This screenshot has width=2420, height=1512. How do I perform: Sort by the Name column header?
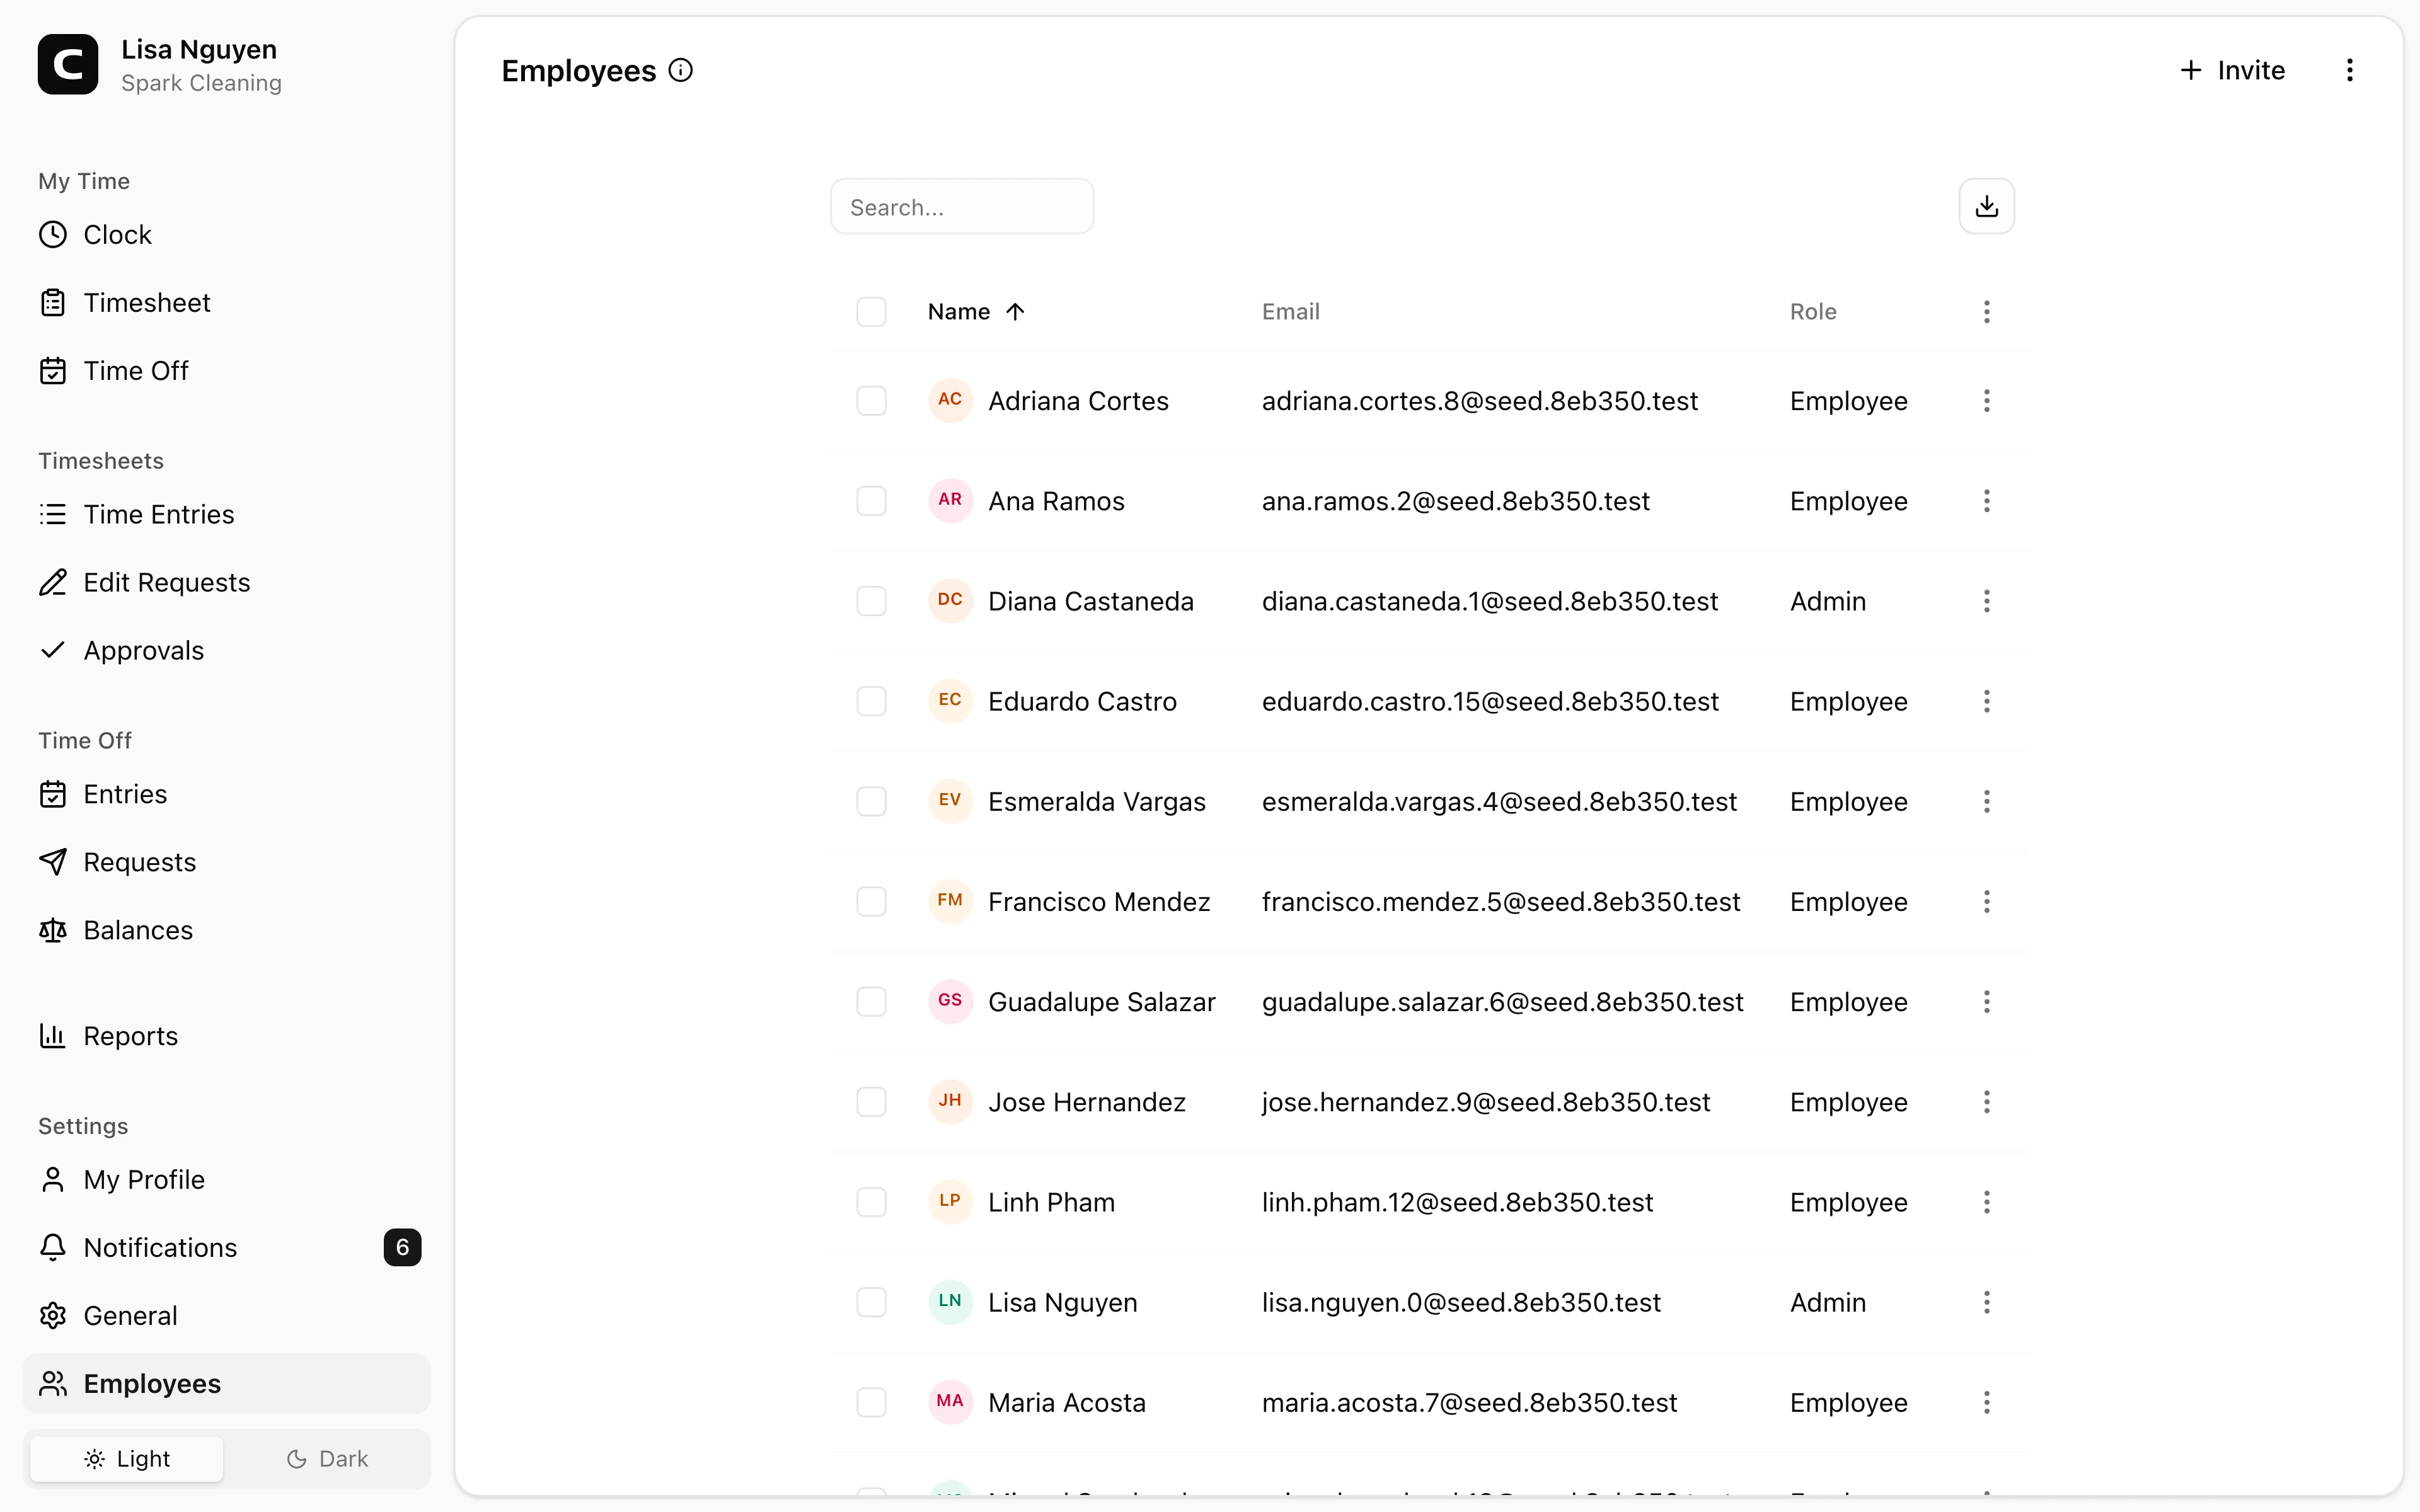976,312
